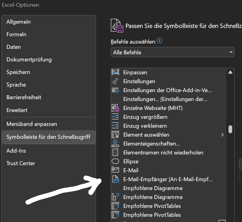Click the Einzelne Webseite (MHT) icon

(x=115, y=108)
